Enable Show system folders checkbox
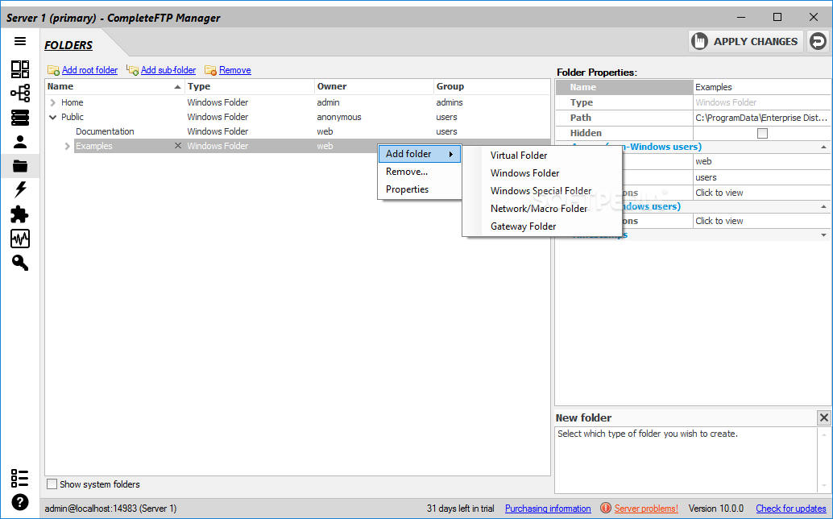Screen dimensions: 833x519 (52, 484)
